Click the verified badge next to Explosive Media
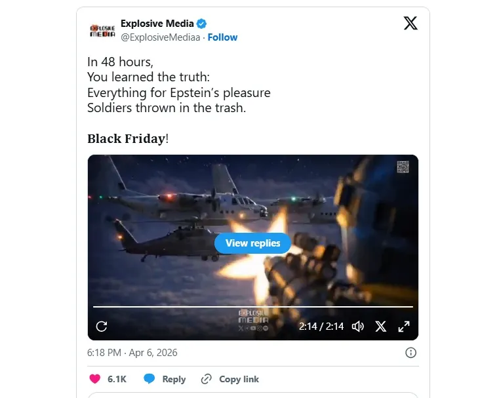Viewport: 499px width, 398px height. click(x=201, y=24)
